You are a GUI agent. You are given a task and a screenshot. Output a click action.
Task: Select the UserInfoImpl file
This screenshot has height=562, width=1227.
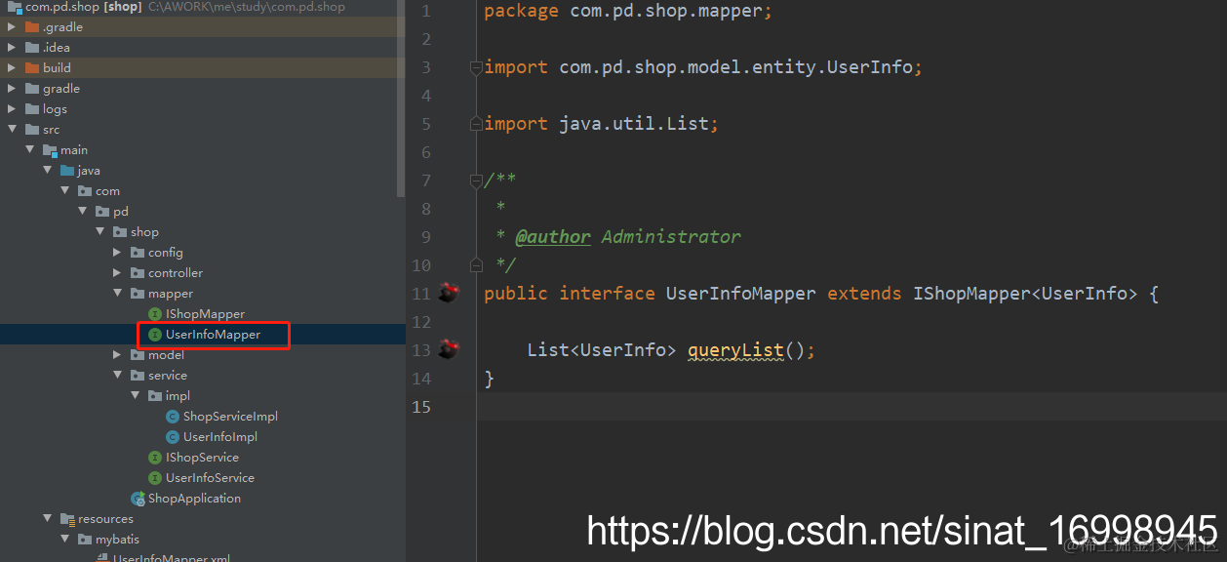pyautogui.click(x=220, y=437)
